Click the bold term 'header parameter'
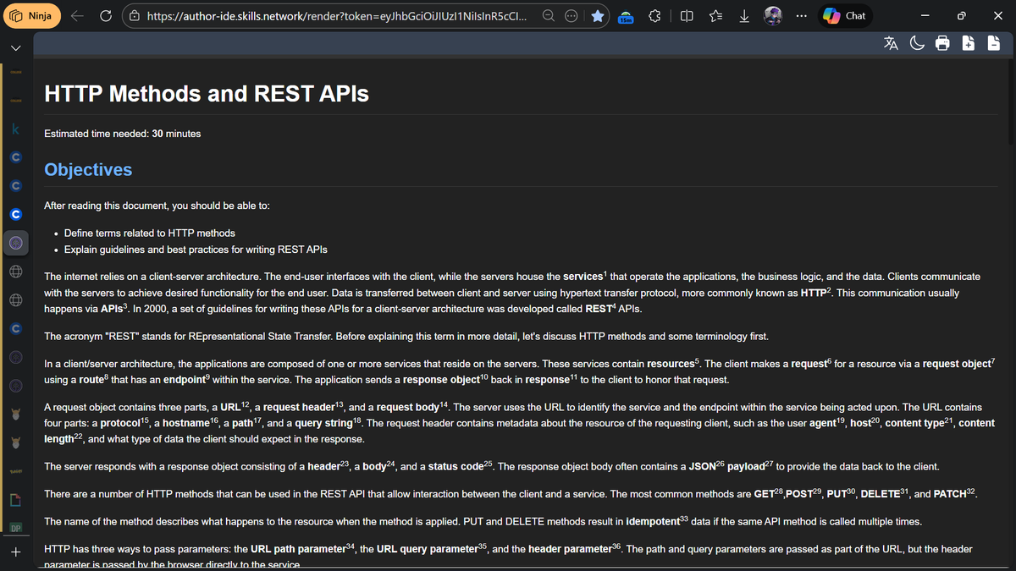 pos(570,549)
